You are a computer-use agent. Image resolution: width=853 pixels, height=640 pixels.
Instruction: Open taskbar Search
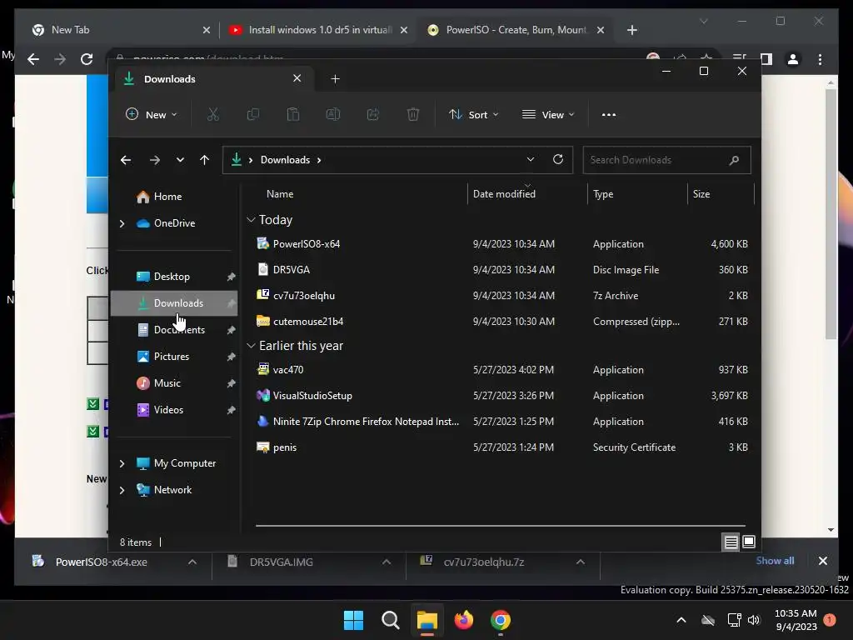(390, 620)
